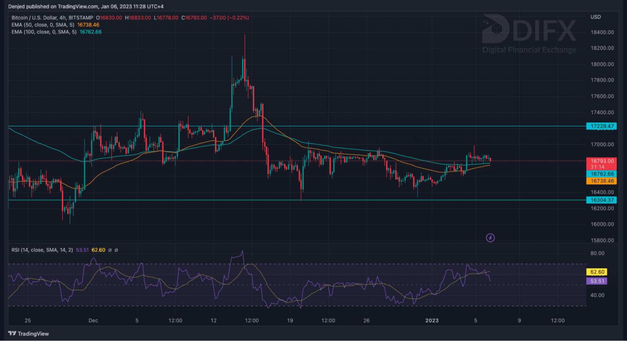
Task: Click the purple 53.51 RSI axis label
Action: point(597,281)
